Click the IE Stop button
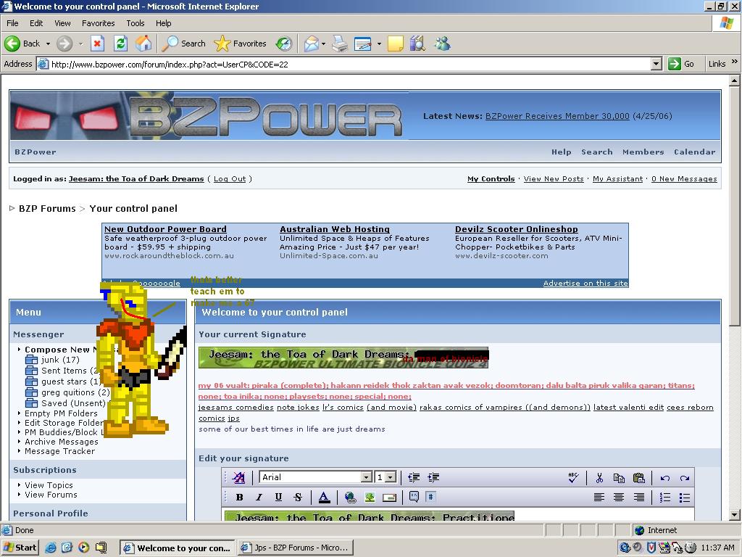 point(97,44)
